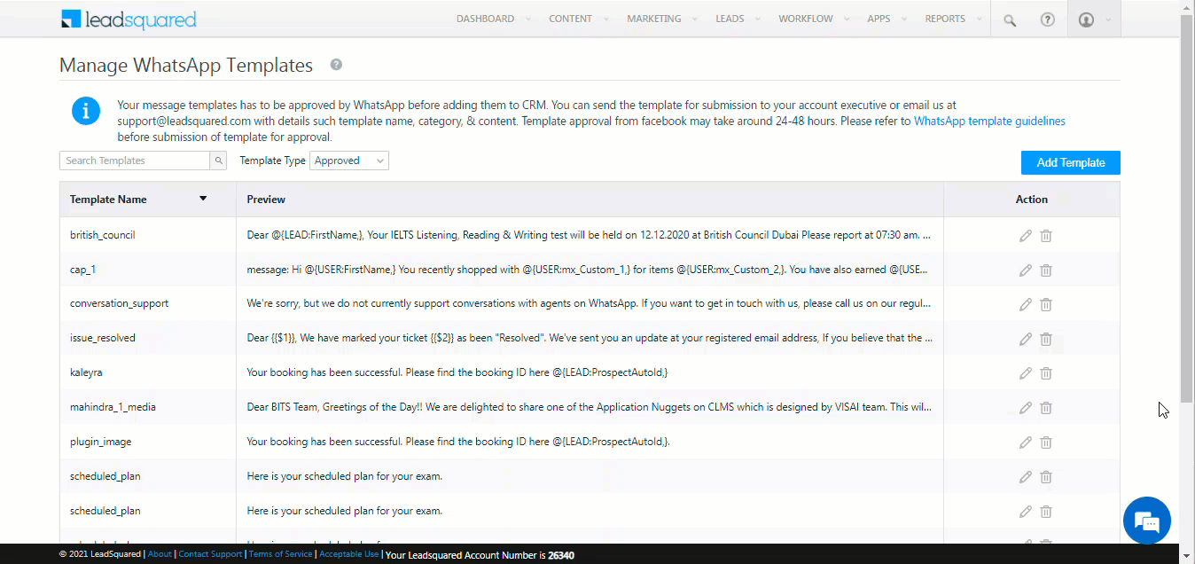The height and width of the screenshot is (564, 1195).
Task: Click the page vertical scrollbar
Action: coord(1187,208)
